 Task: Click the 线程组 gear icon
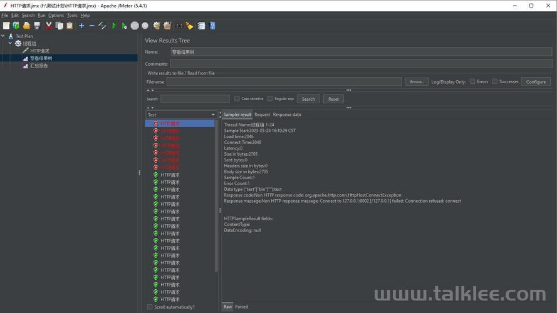click(x=18, y=43)
